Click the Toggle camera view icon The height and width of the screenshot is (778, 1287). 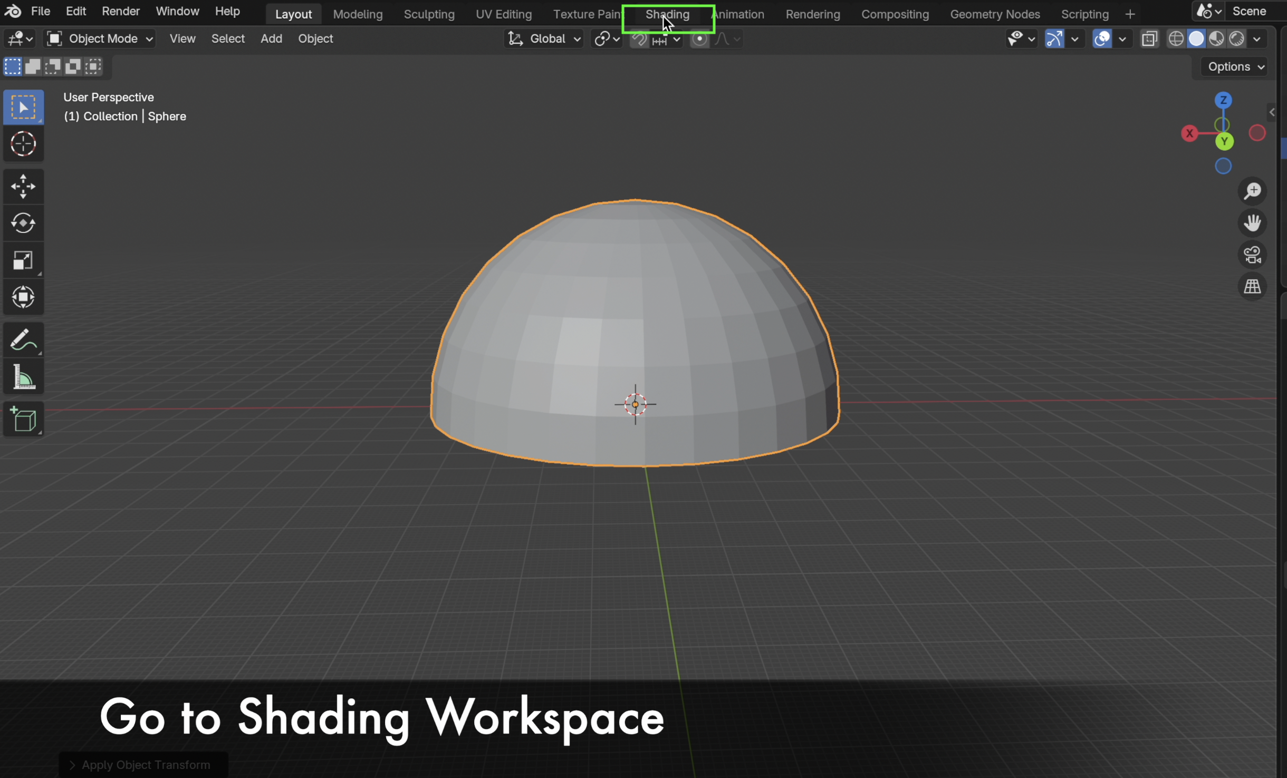(1252, 255)
